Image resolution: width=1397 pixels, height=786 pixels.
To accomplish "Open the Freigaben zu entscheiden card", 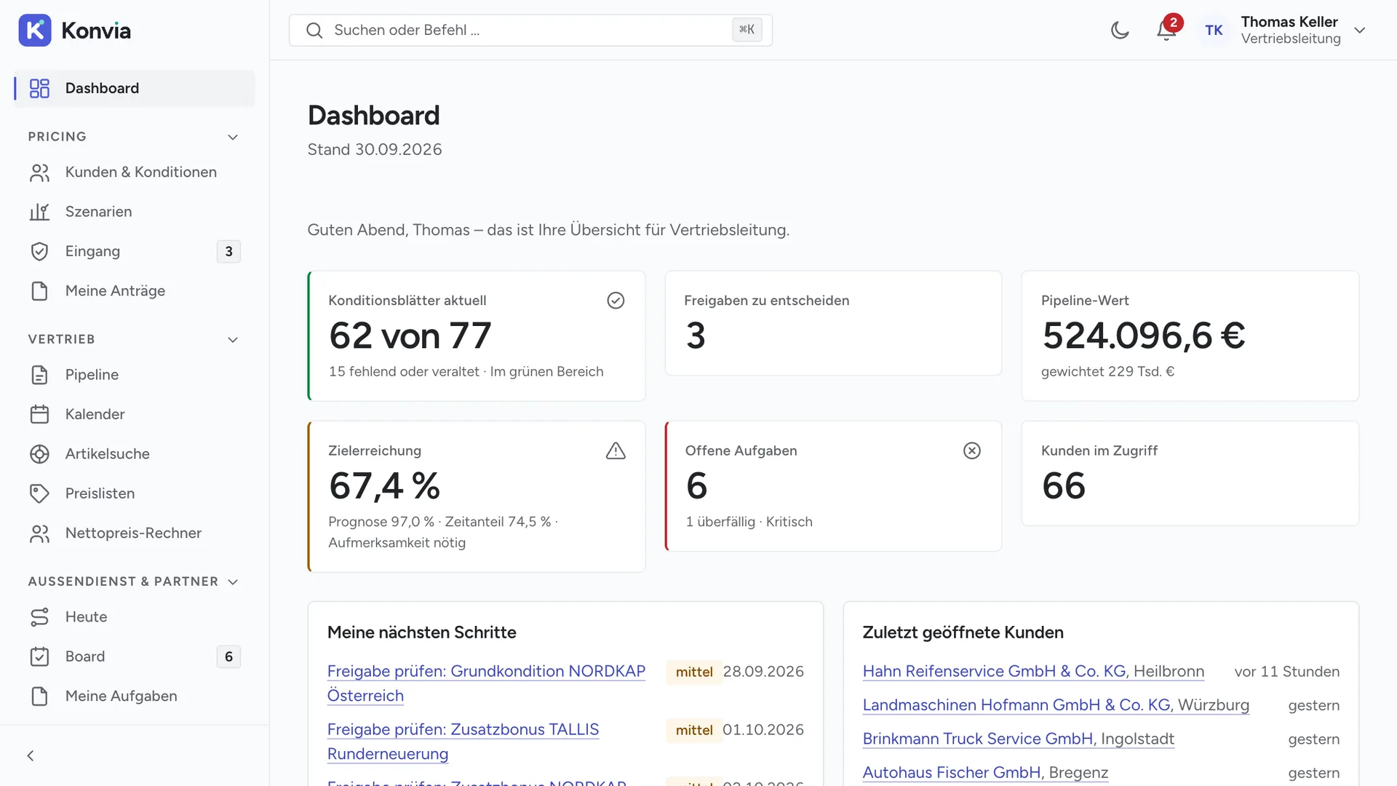I will (833, 323).
